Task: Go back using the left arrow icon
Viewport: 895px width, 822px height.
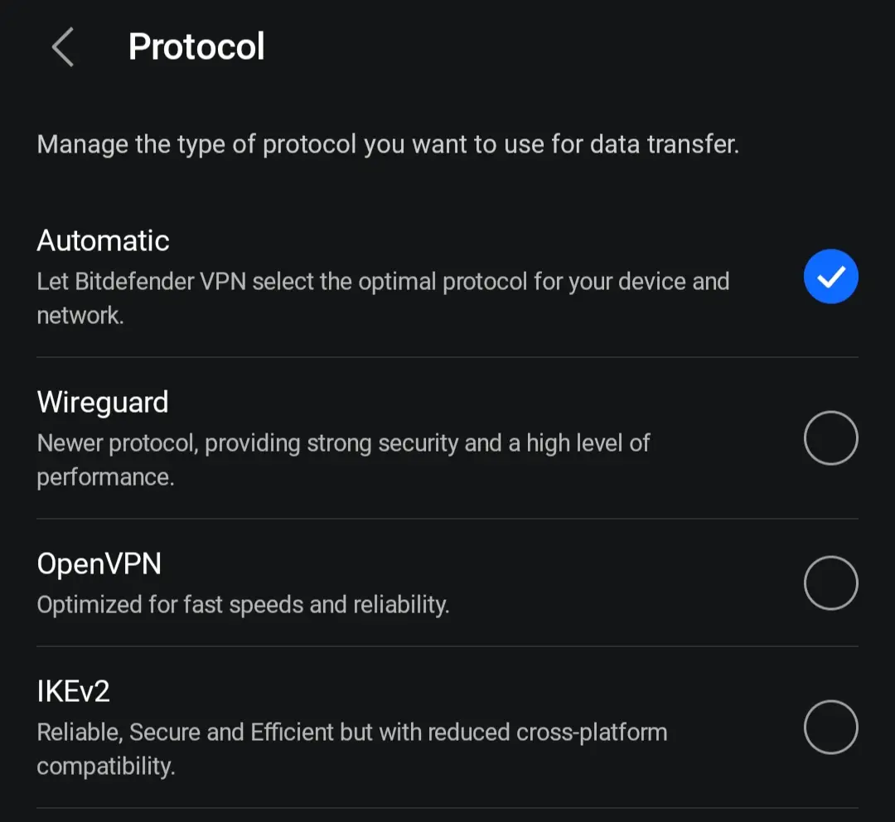Action: point(63,46)
